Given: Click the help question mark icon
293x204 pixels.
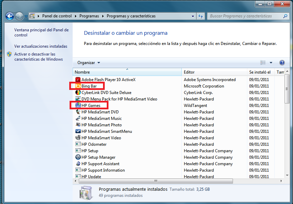Looking at the screenshot, I should click(282, 63).
